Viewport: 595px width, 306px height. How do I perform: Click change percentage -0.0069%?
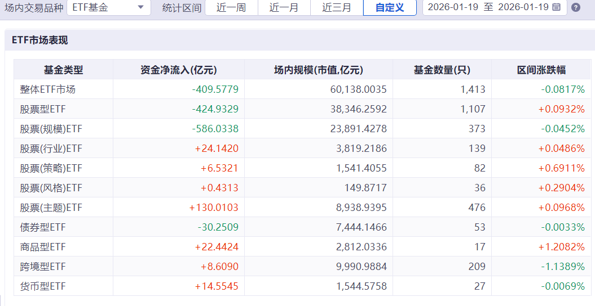563,286
